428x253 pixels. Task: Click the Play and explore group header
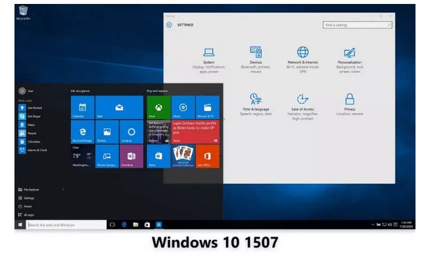pos(157,91)
